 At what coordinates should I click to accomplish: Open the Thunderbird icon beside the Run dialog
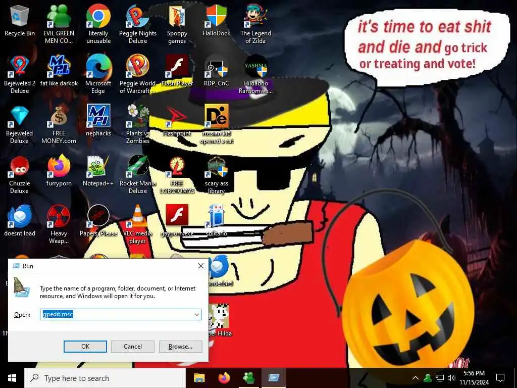pyautogui.click(x=220, y=271)
